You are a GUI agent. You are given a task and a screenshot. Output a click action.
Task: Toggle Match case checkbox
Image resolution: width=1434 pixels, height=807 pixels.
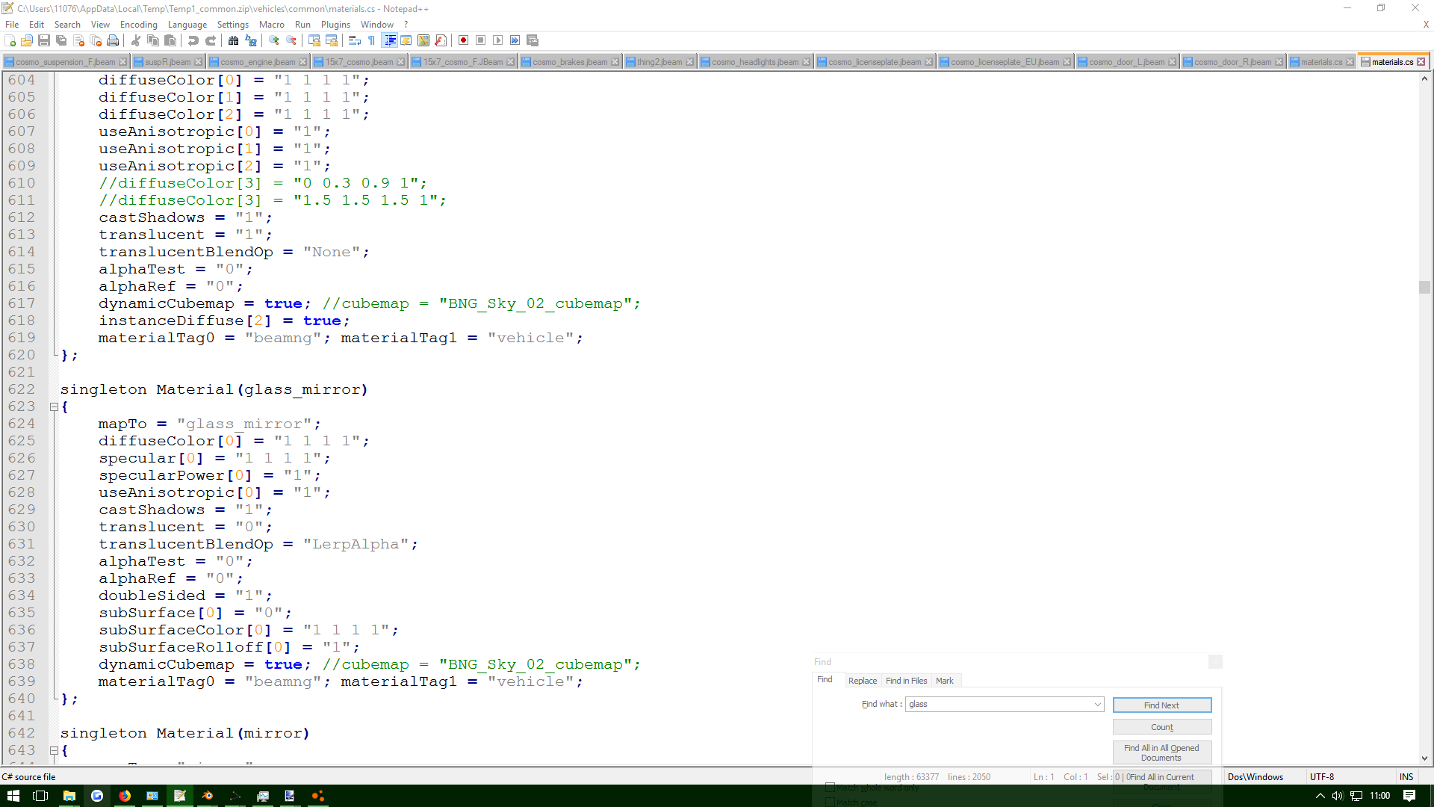click(830, 802)
